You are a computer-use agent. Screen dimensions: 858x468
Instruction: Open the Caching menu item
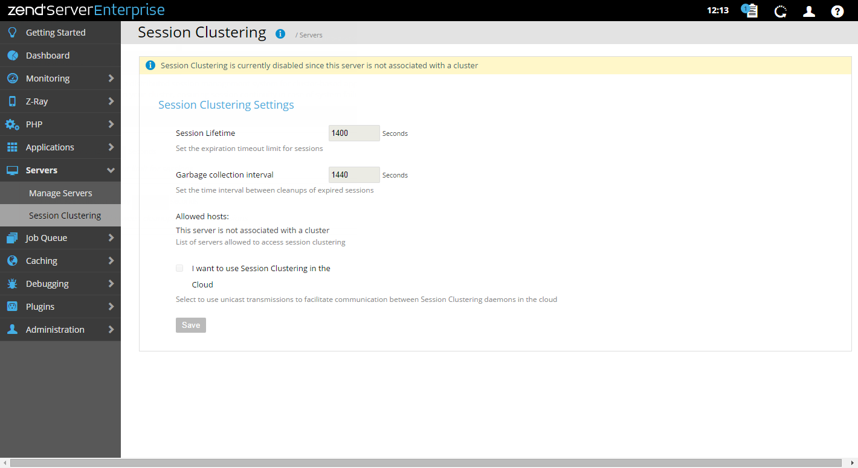point(42,261)
